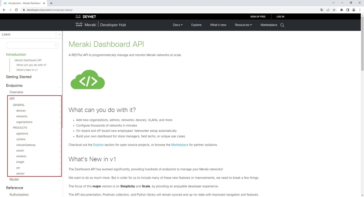Image resolution: width=364 pixels, height=197 pixels.
Task: Click the share icon in the toolbar
Action: (x=328, y=10)
